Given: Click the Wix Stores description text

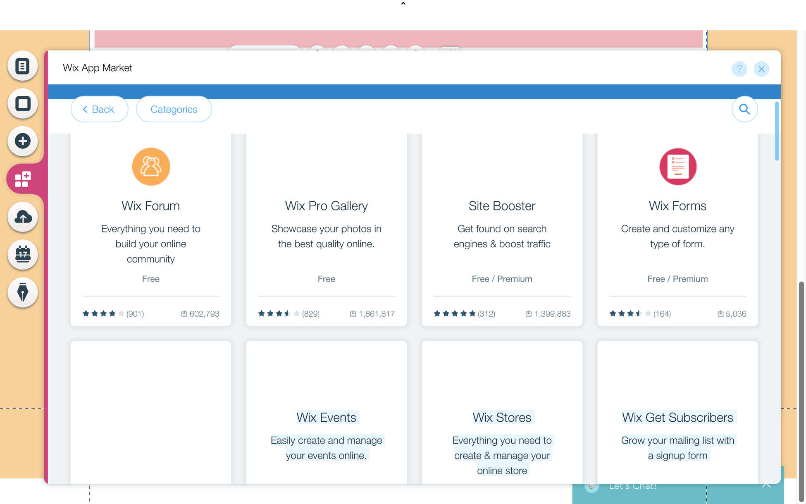Looking at the screenshot, I should click(x=502, y=455).
